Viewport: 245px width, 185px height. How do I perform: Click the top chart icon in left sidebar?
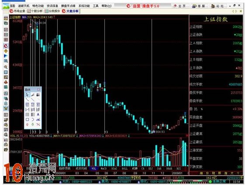click(x=6, y=18)
